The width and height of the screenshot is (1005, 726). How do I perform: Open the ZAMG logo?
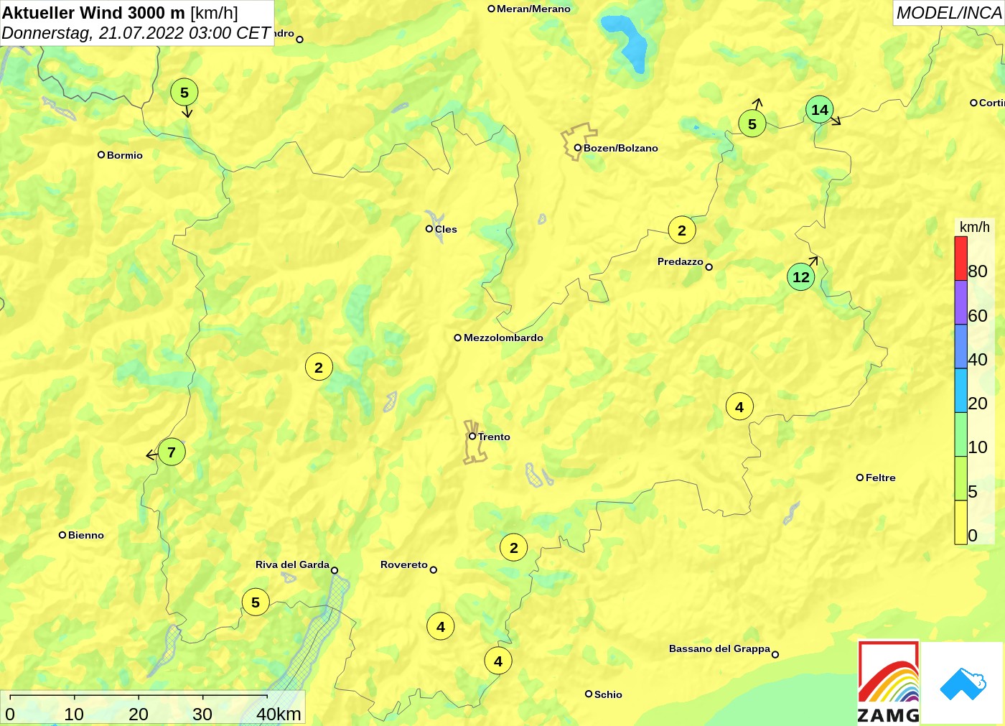[889, 682]
